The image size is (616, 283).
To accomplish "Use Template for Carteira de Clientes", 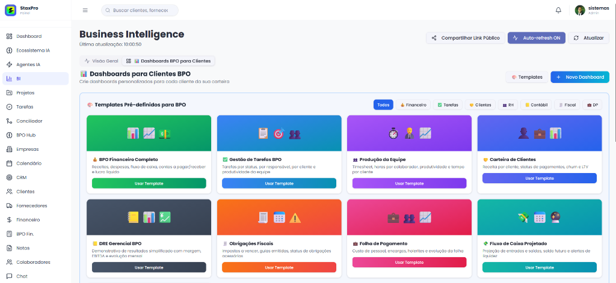I will (x=540, y=178).
